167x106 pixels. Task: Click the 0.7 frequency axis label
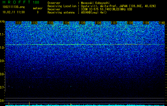[x=2, y=87]
